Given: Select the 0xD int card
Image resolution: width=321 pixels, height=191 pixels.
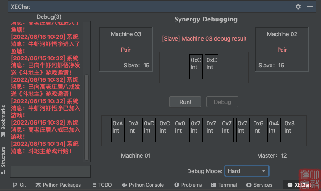Looking at the screenshot, I should click(x=149, y=130).
